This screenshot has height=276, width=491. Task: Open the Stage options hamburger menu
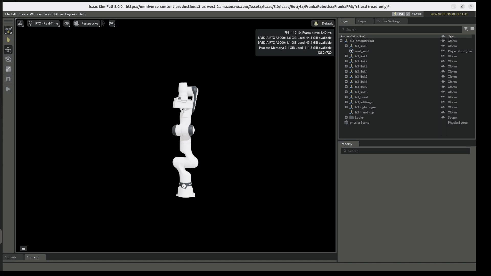coord(472,29)
